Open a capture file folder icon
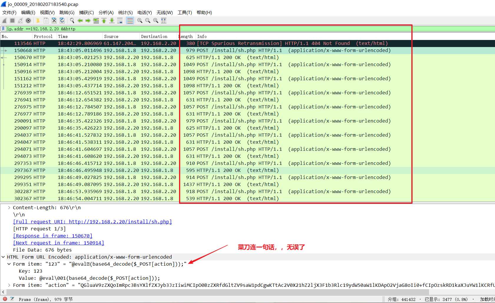 (x=38, y=21)
